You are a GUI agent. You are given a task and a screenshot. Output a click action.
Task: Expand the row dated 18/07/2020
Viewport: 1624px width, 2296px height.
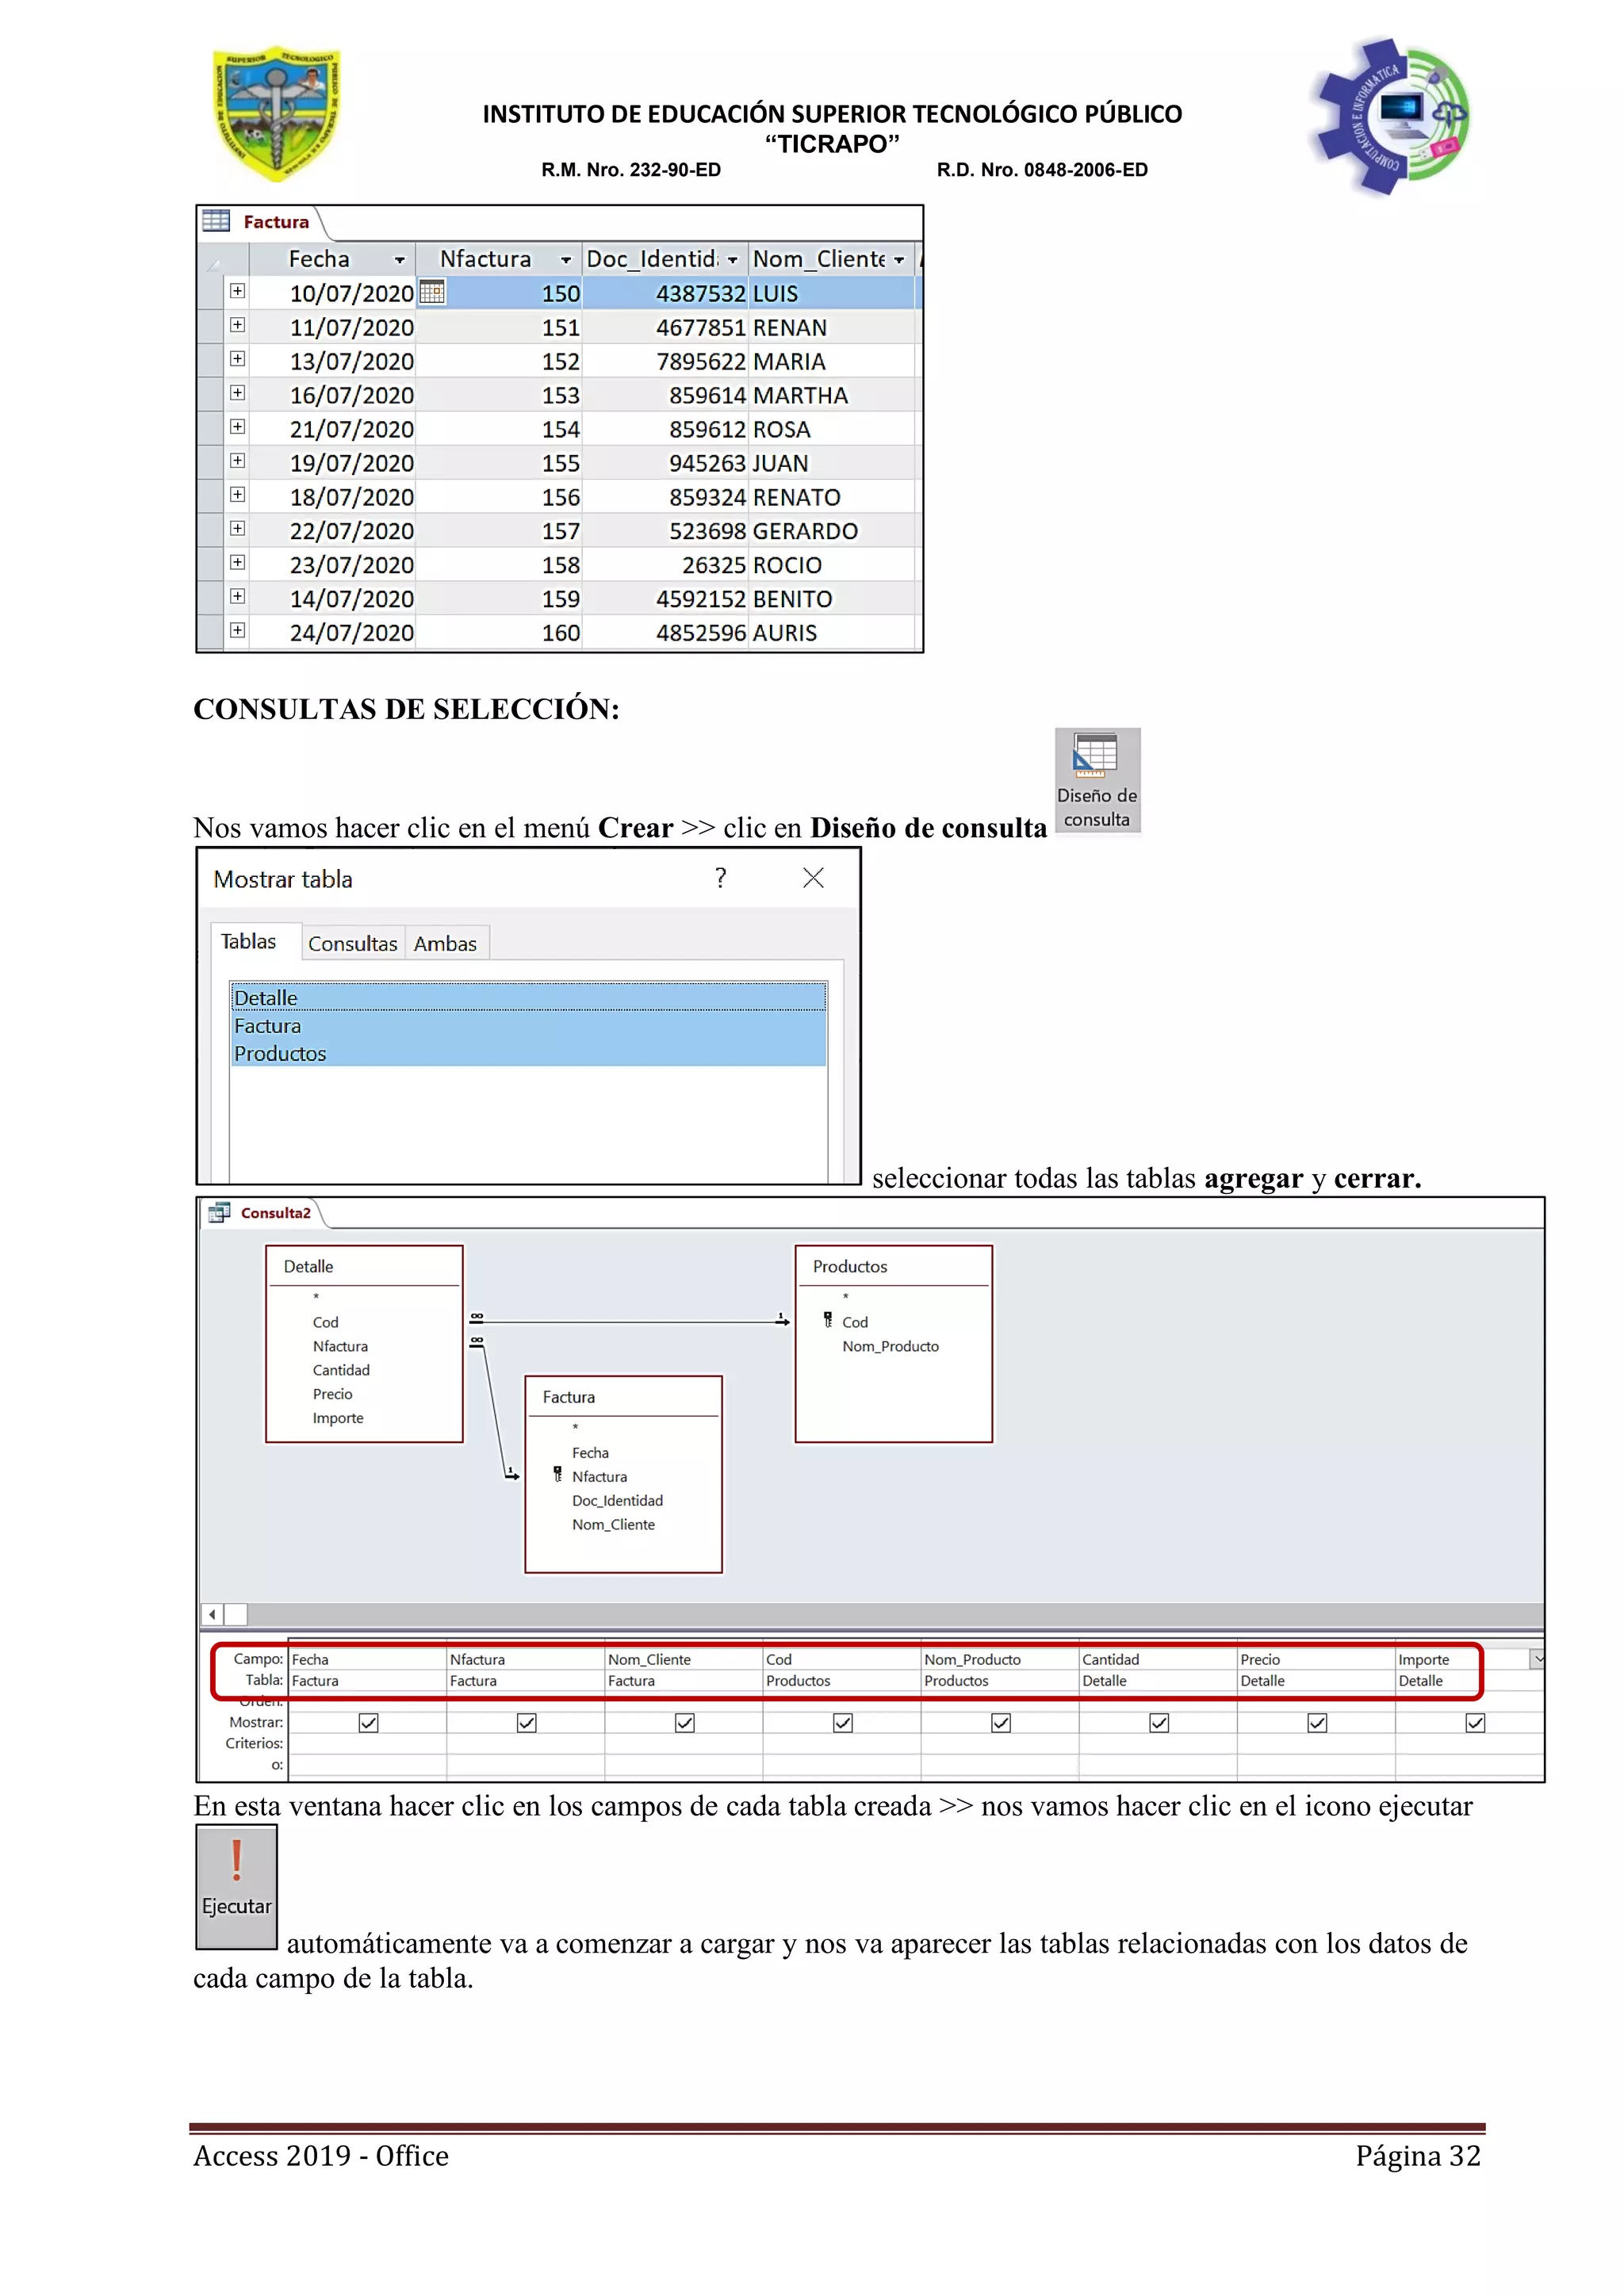click(x=237, y=495)
